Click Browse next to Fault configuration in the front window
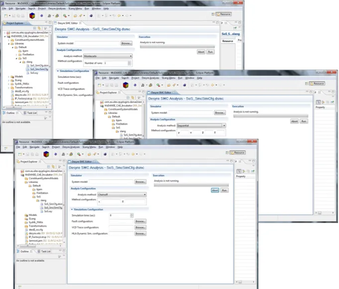This screenshot has width=339, height=289. [x=140, y=221]
